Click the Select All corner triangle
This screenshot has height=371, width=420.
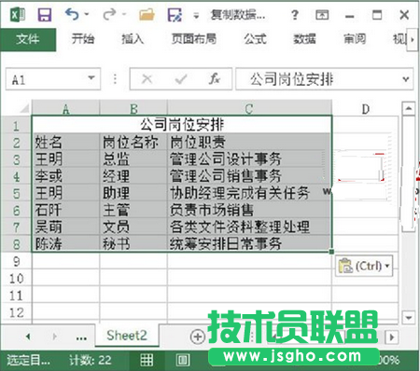coord(25,108)
